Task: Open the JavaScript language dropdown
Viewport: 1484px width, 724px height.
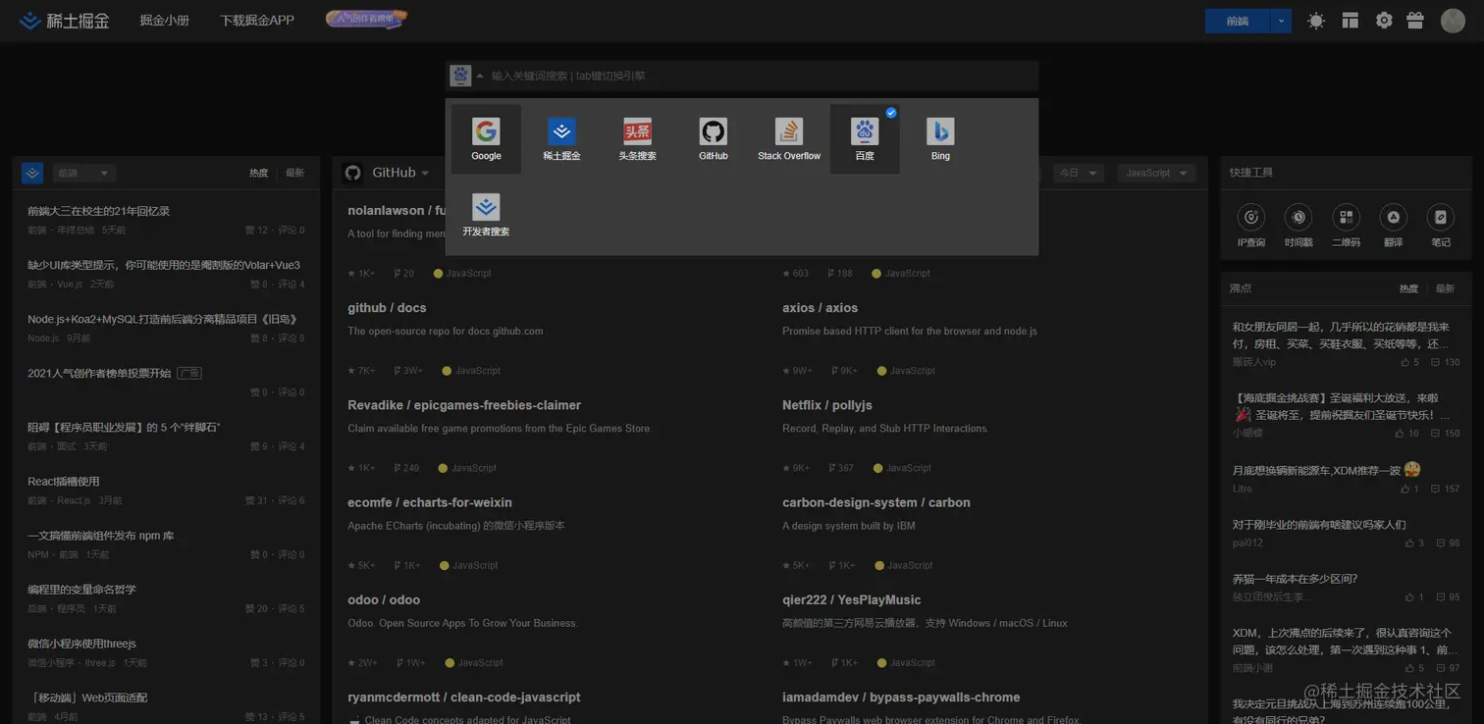Action: coord(1156,173)
